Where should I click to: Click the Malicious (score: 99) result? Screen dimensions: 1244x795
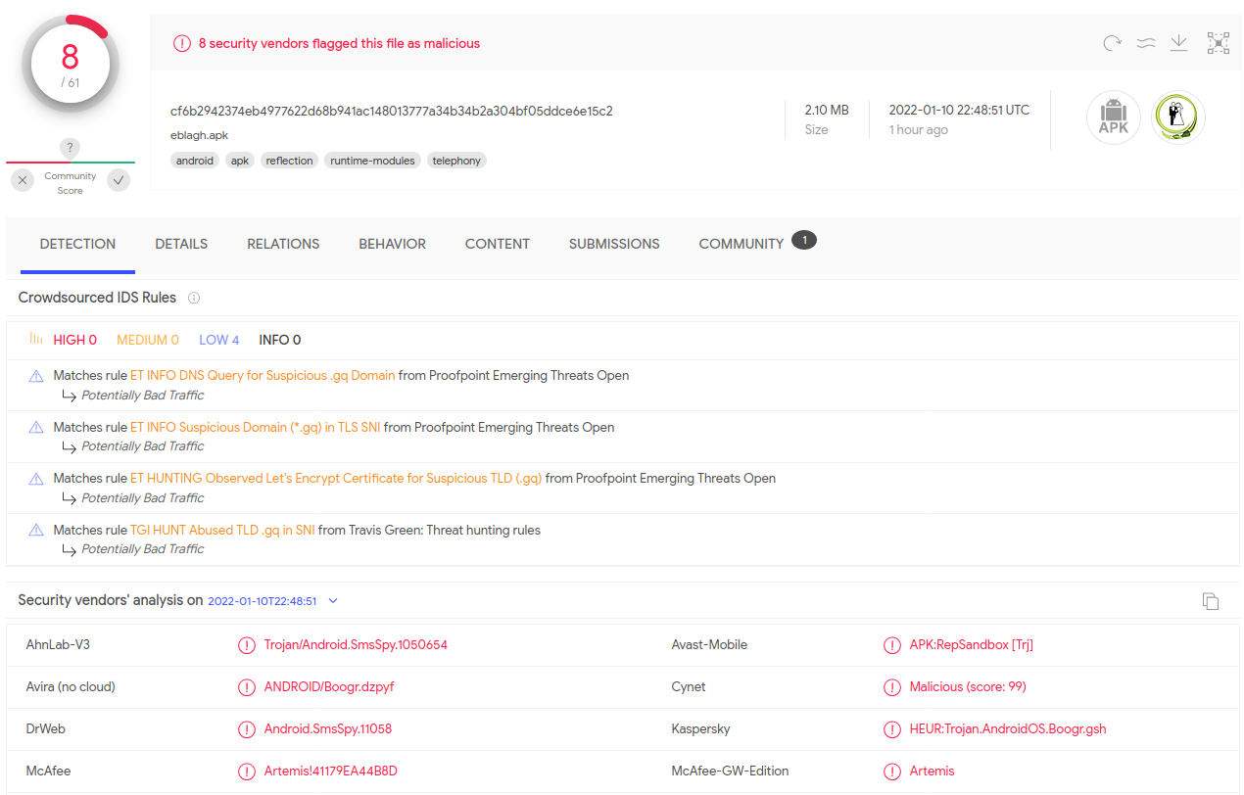(968, 687)
